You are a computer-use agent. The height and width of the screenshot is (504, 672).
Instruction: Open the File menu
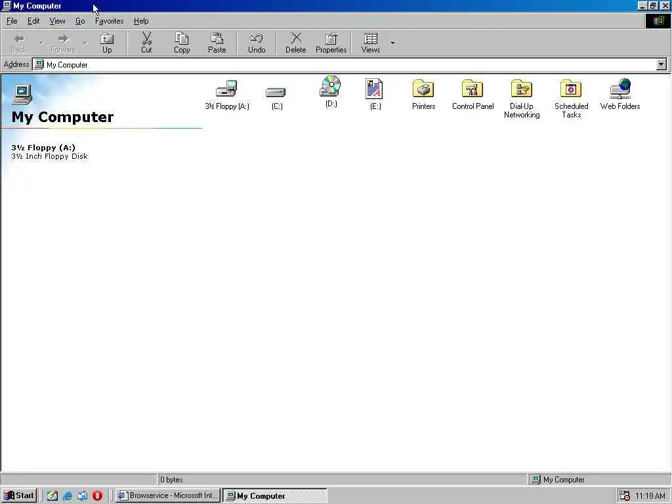coord(12,21)
